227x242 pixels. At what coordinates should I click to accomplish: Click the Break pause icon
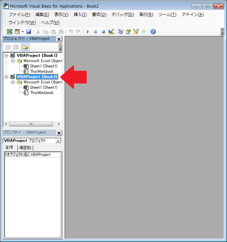[x=95, y=32]
